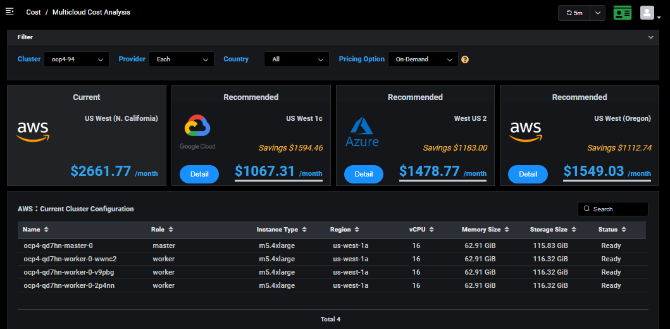Open the hamburger navigation menu

(x=9, y=11)
